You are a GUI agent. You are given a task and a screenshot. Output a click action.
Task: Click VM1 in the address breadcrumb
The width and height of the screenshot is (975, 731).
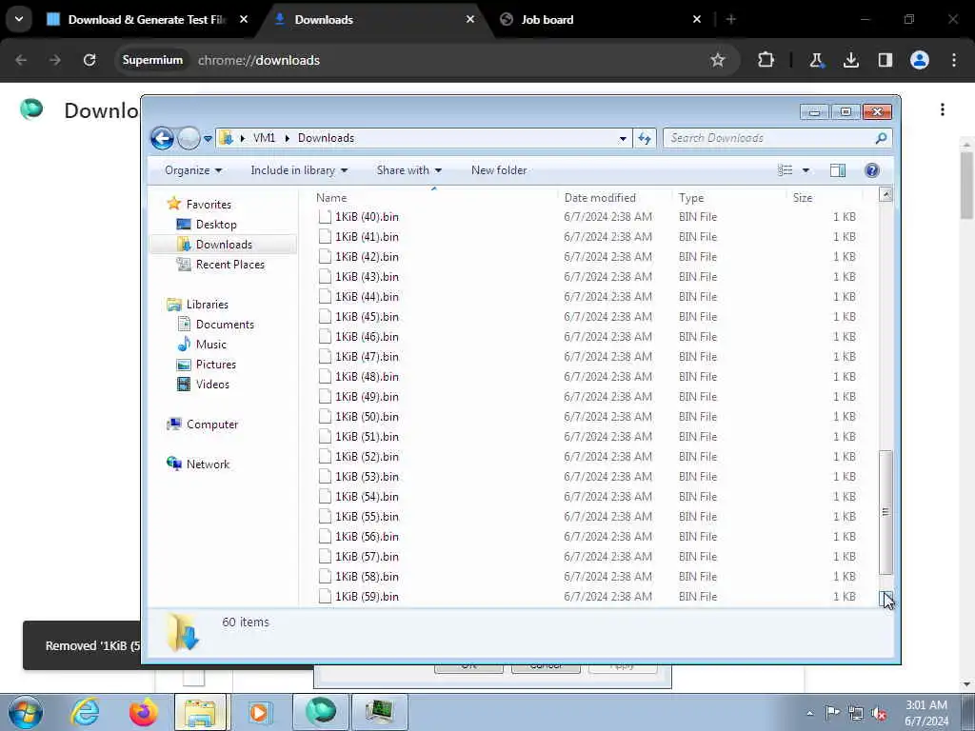coord(264,138)
